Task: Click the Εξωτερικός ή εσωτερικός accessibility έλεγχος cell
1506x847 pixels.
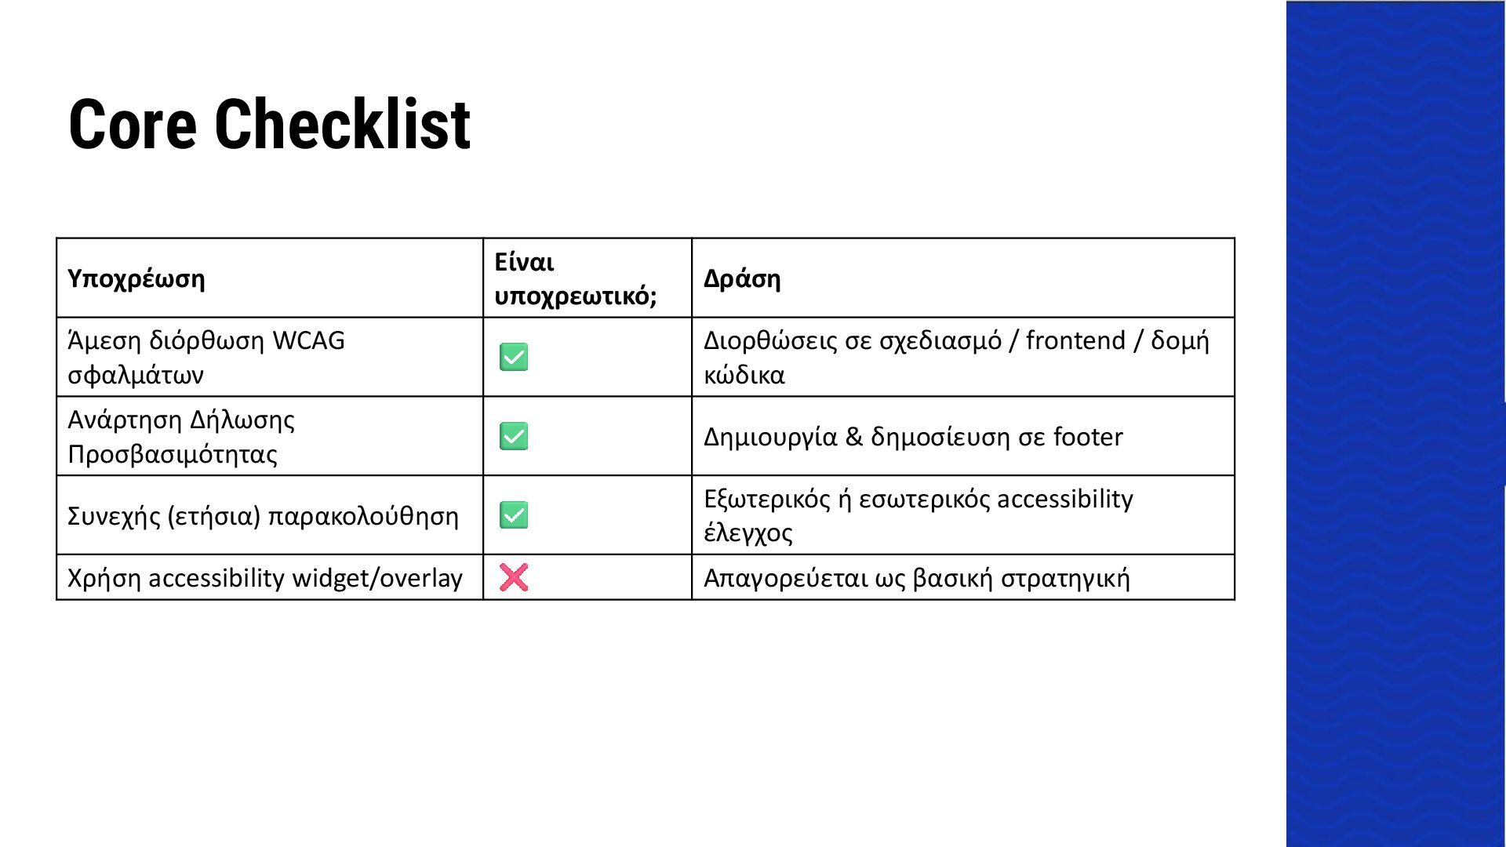Action: [x=963, y=515]
